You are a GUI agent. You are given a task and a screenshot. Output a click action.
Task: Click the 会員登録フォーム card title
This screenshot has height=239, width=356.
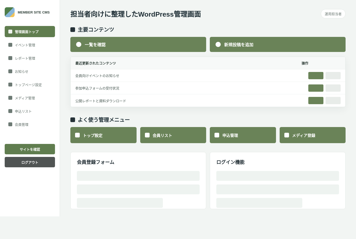[x=96, y=162]
